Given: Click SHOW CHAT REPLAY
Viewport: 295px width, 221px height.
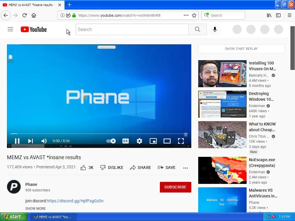Looking at the screenshot, I should coord(241,49).
